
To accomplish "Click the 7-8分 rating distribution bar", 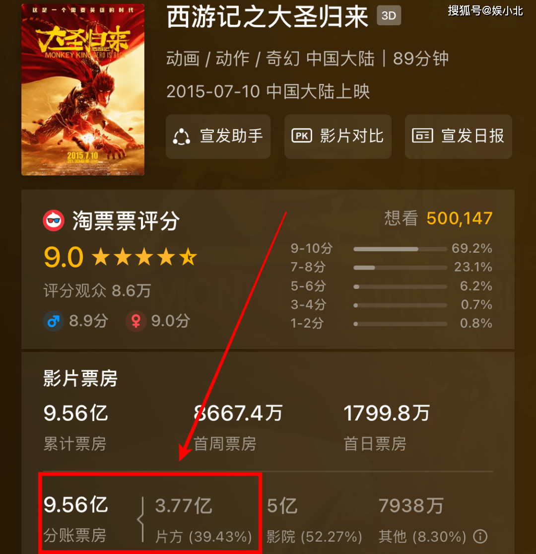I will point(401,268).
